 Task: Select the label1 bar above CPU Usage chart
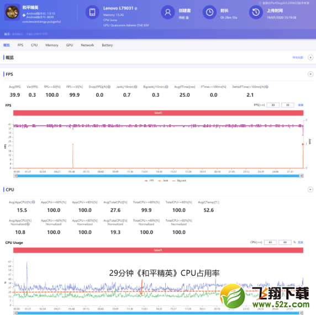[158, 250]
